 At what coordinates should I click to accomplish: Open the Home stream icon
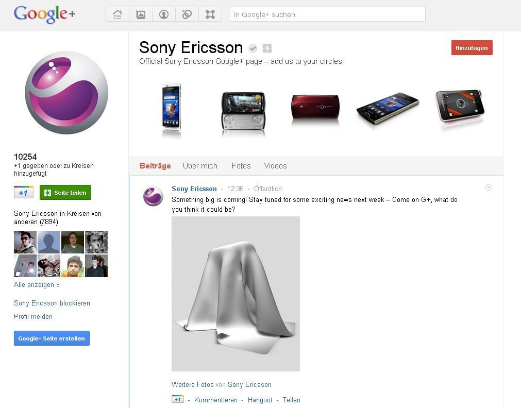tap(117, 14)
